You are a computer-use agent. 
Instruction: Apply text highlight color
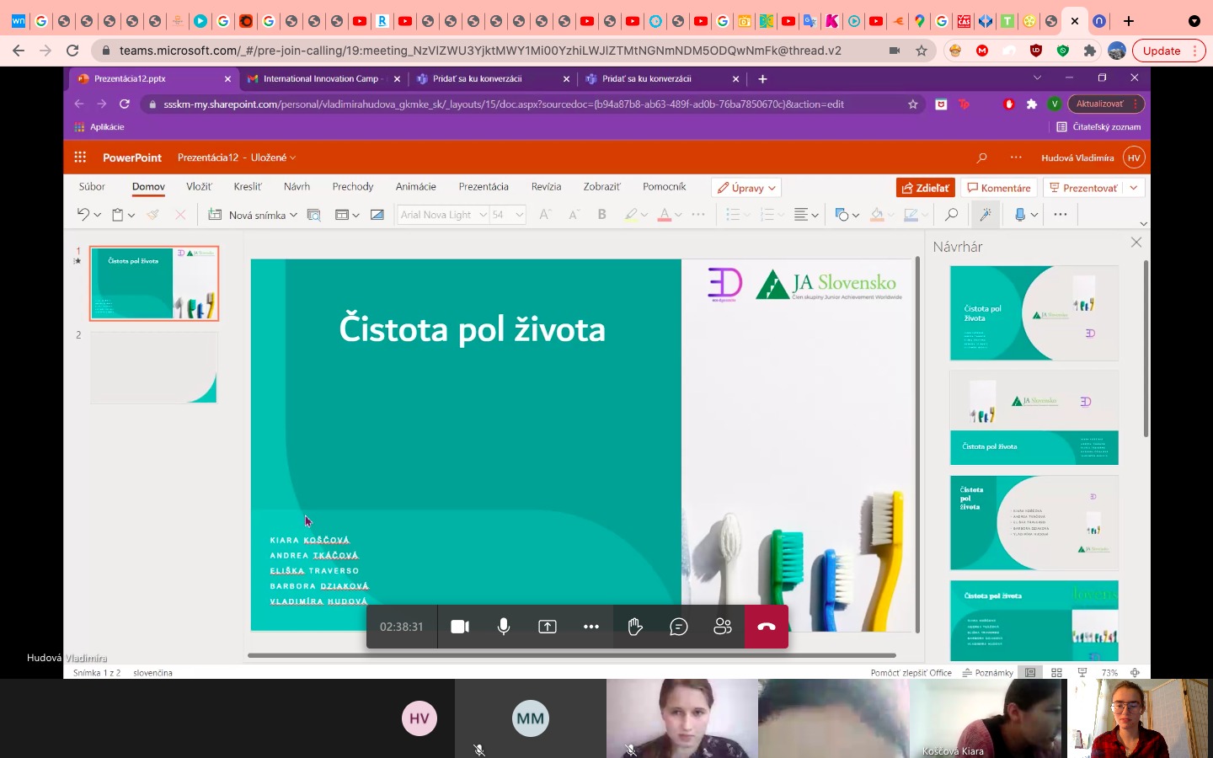pyautogui.click(x=631, y=215)
